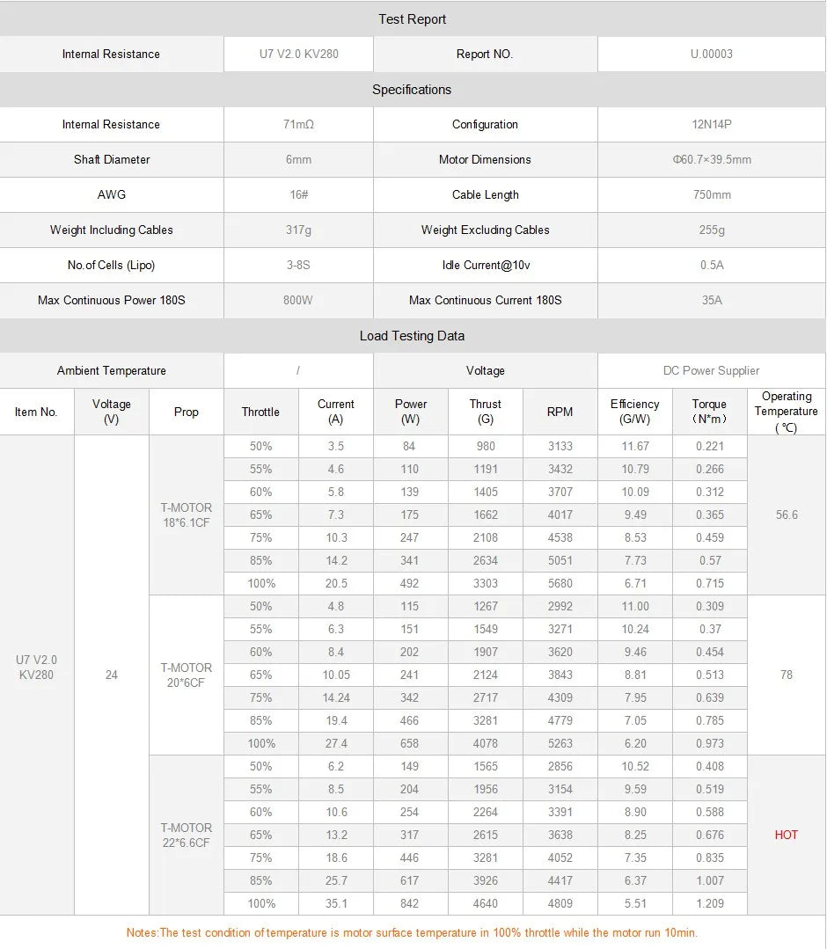Click the Load Testing Data section header
Screen dimensions: 827x949
pyautogui.click(x=412, y=335)
